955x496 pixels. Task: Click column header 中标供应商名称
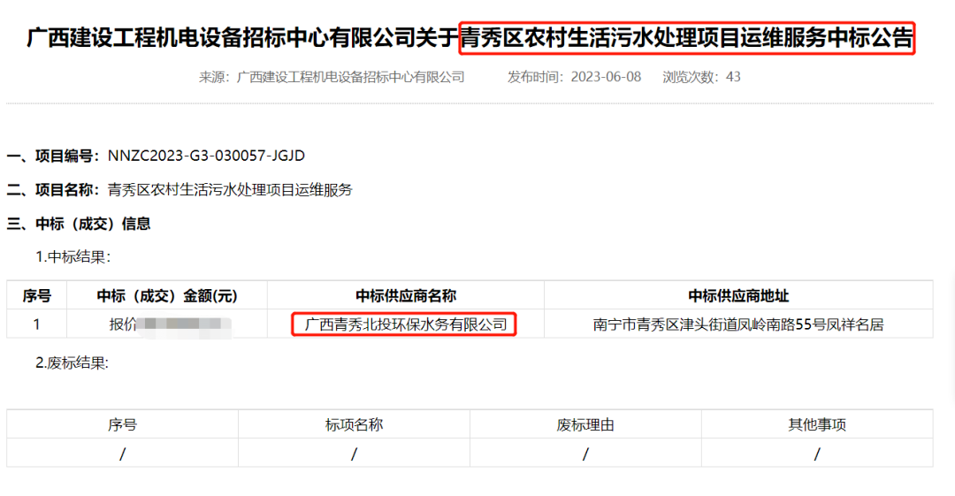pyautogui.click(x=406, y=296)
